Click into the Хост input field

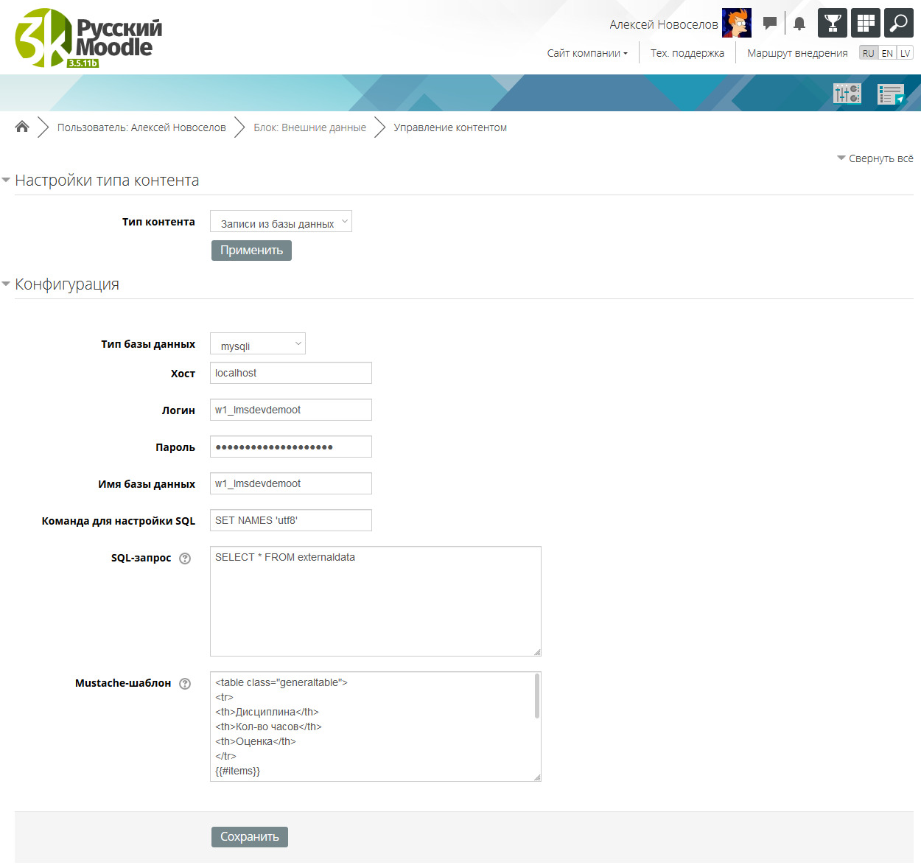pyautogui.click(x=291, y=373)
